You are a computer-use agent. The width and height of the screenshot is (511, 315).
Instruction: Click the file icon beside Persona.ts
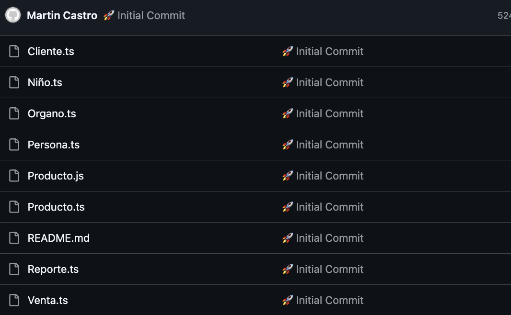coord(14,145)
